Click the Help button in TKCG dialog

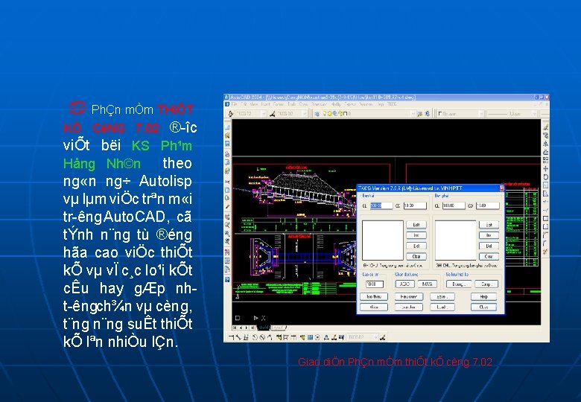(x=484, y=296)
